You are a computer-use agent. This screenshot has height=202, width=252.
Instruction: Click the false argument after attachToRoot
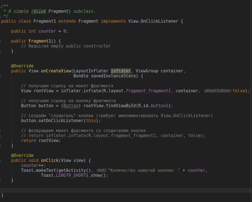tap(239, 91)
